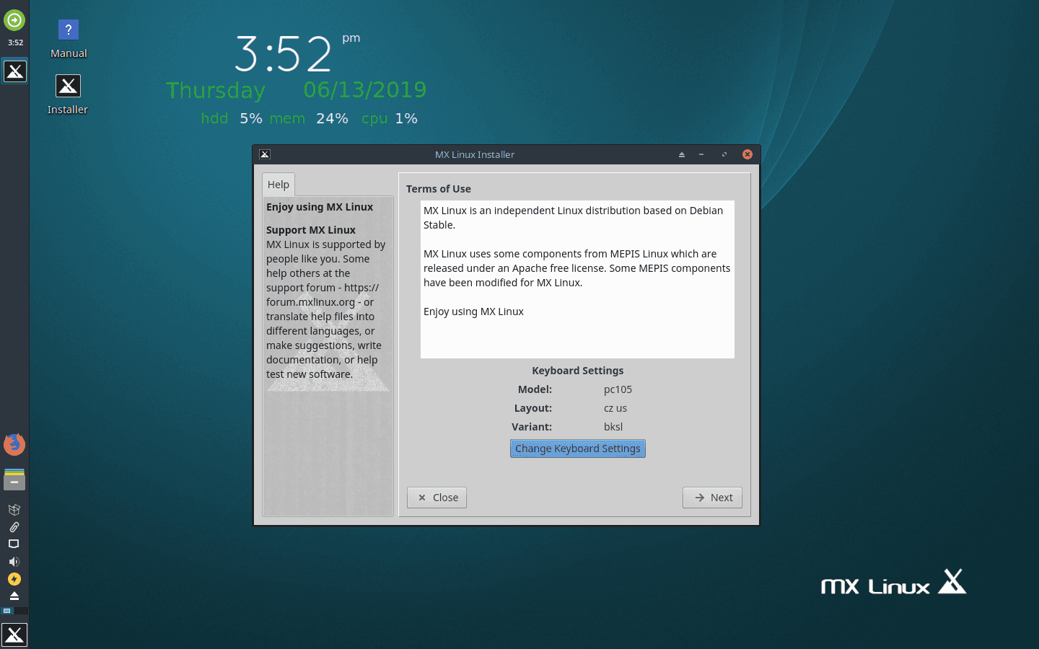This screenshot has width=1039, height=649.
Task: Open power manager lightning icon
Action: click(x=14, y=579)
